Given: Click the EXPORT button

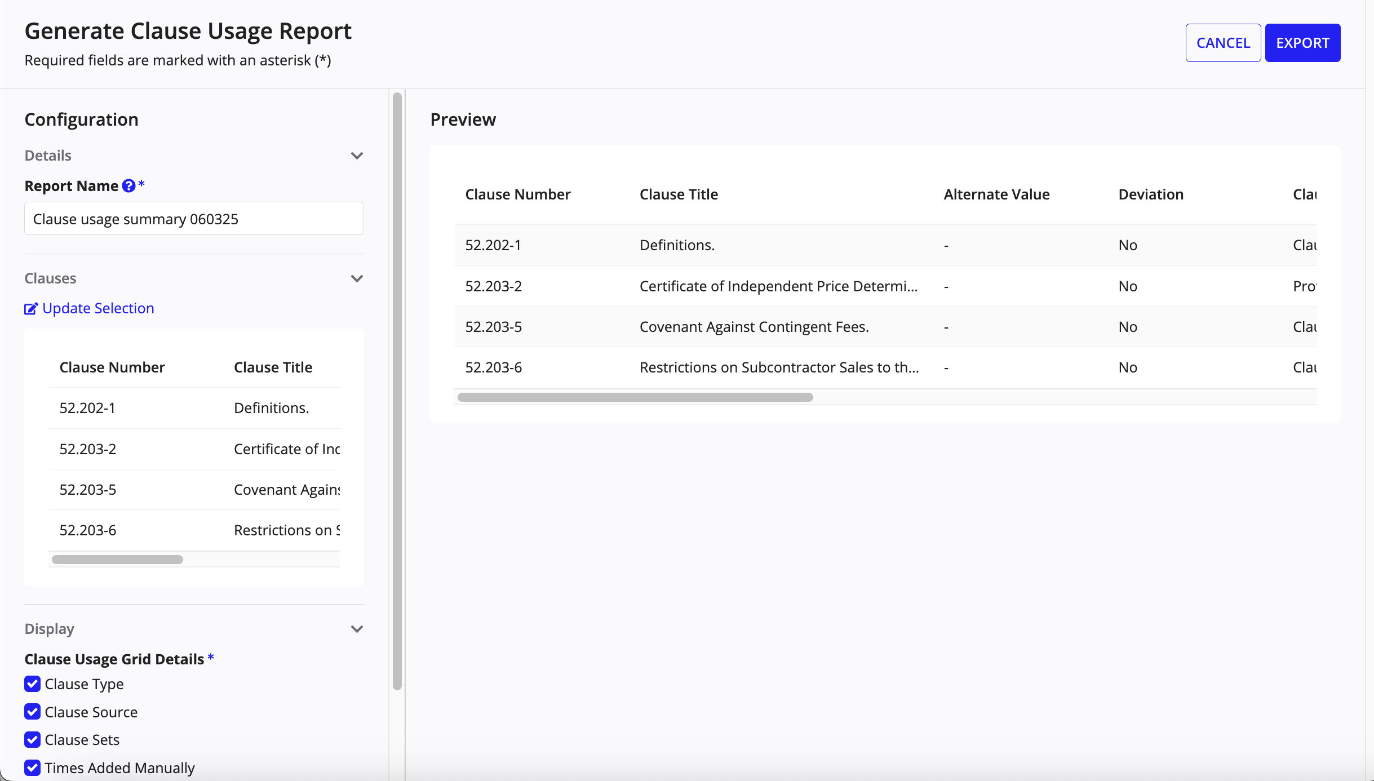Looking at the screenshot, I should (x=1302, y=43).
